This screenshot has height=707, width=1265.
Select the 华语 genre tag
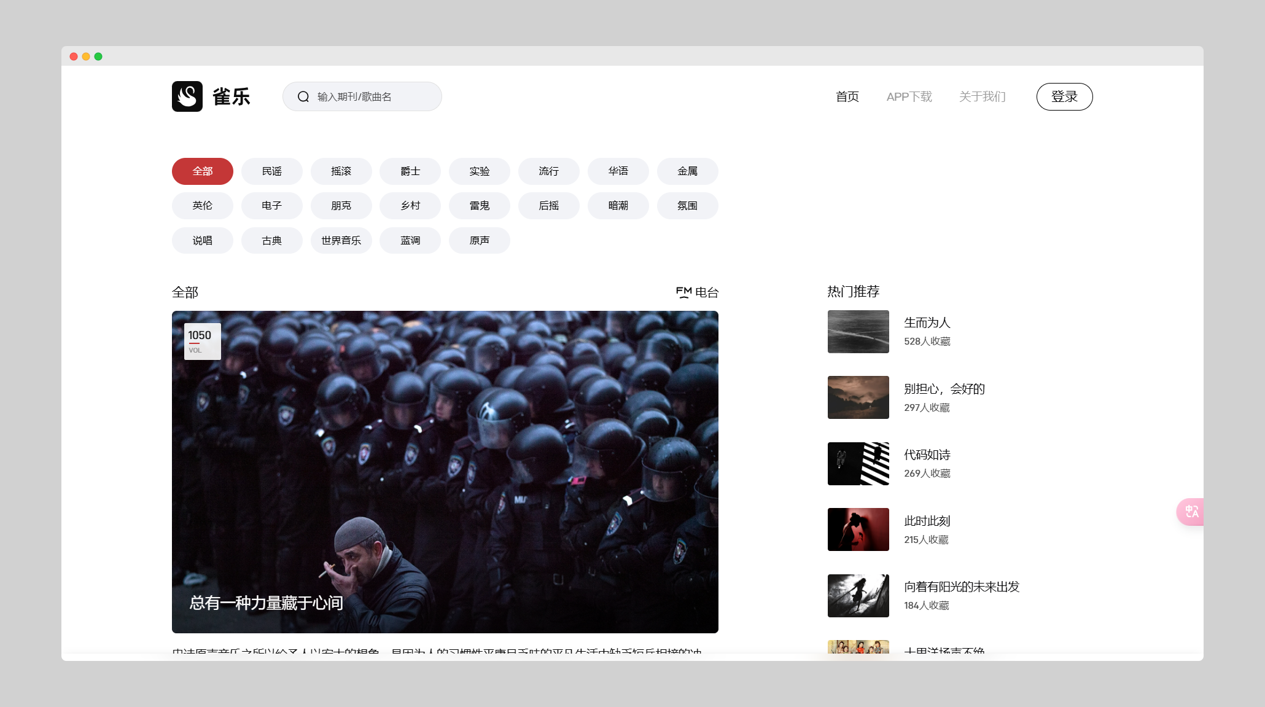(x=618, y=171)
